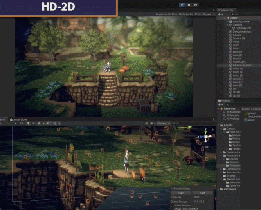Click the Step frame button
The image size is (261, 210).
[x=196, y=5]
